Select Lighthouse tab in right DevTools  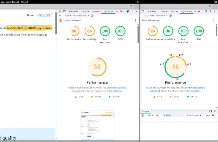pyautogui.click(x=186, y=11)
